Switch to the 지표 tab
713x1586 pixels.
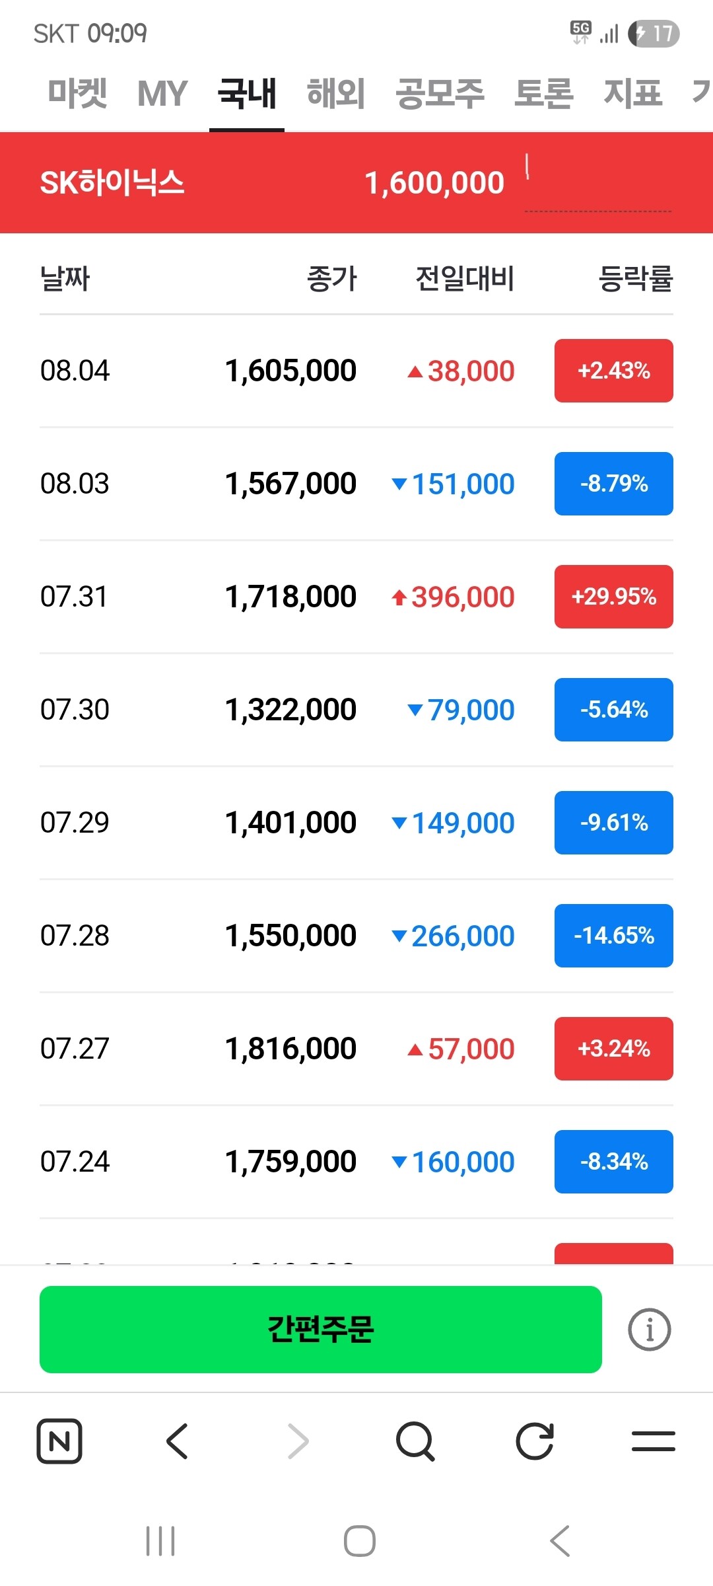pos(633,93)
